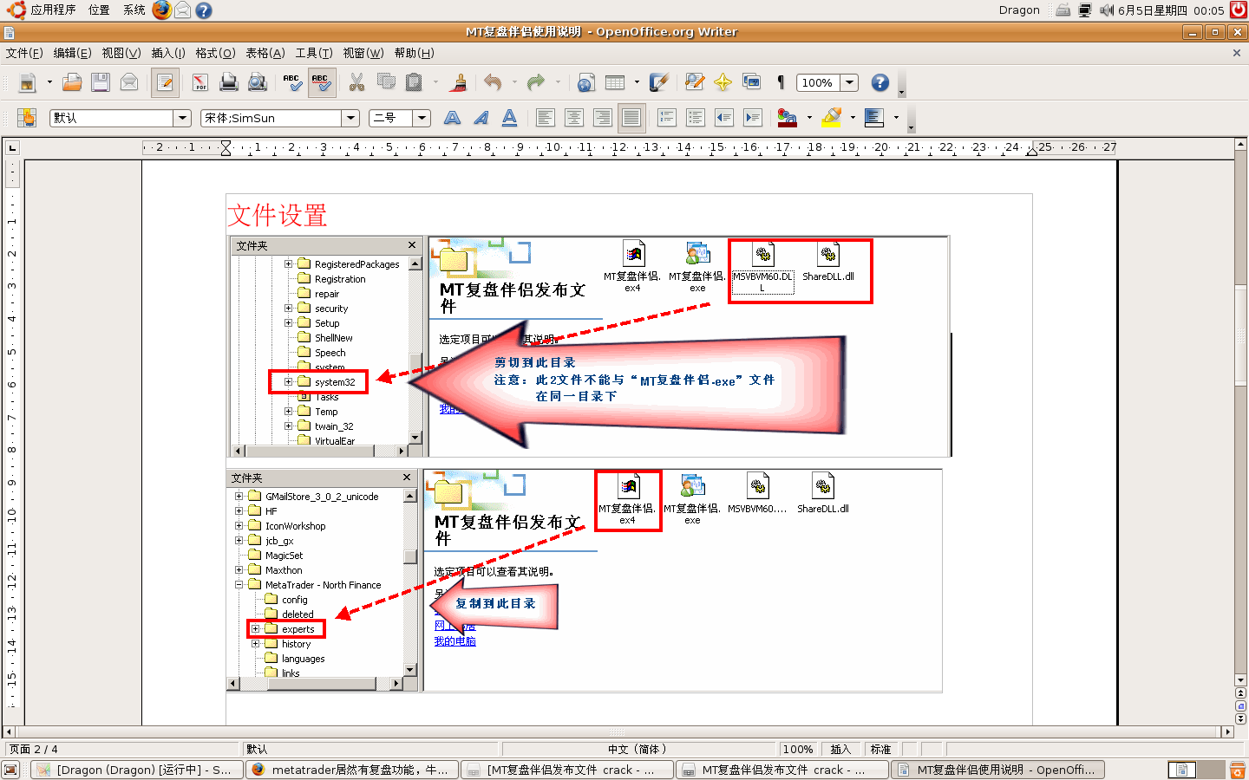
Task: Open the font name dropdown
Action: pos(350,118)
